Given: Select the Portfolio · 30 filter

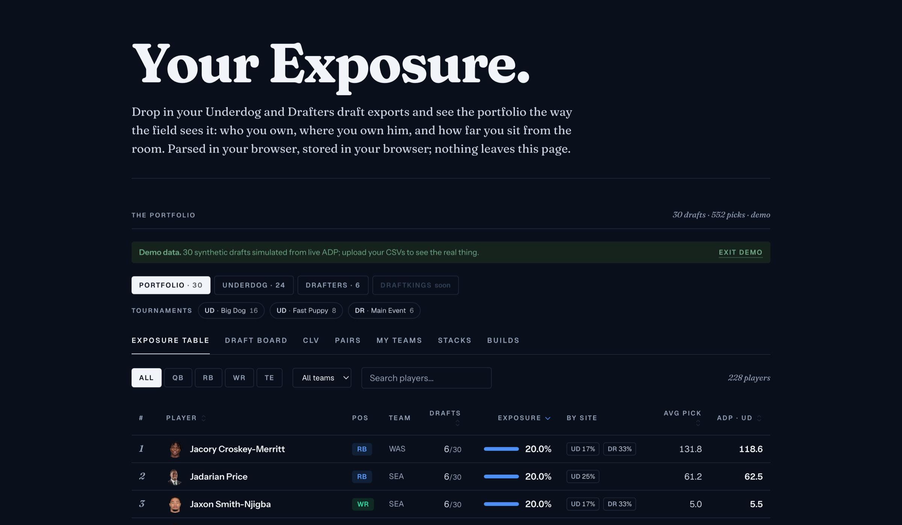Looking at the screenshot, I should click(171, 285).
